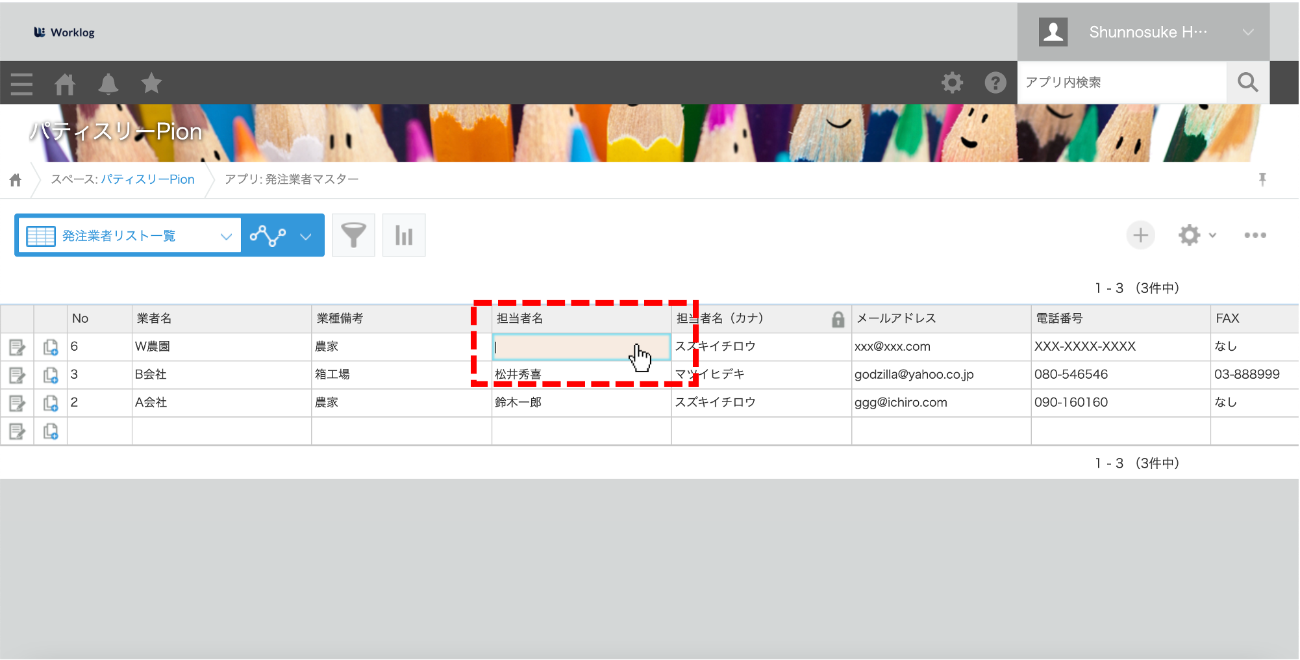The height and width of the screenshot is (660, 1300).
Task: Open favorites star in the header
Action: (x=151, y=83)
